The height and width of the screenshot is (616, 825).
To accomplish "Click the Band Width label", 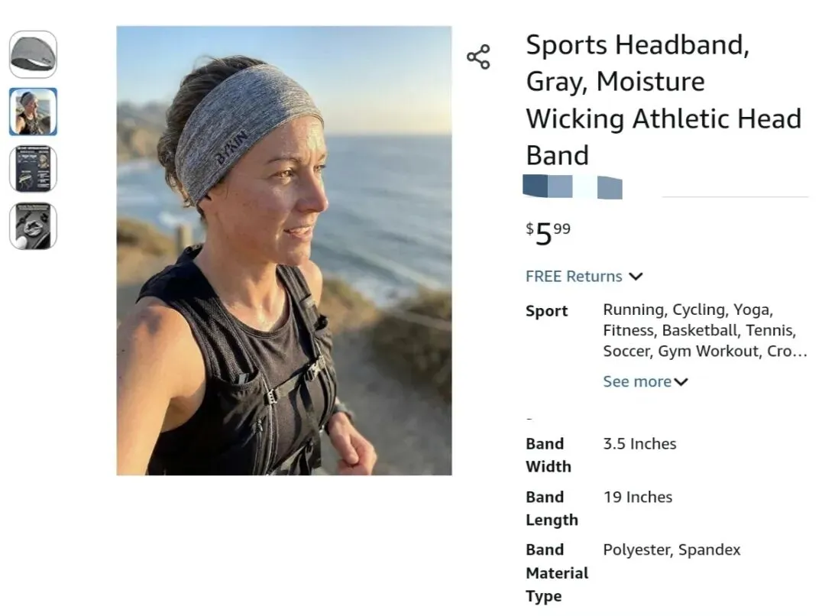I will (x=548, y=455).
